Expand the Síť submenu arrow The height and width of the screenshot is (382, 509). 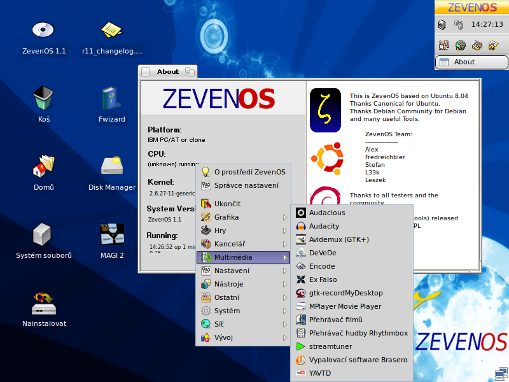[284, 324]
